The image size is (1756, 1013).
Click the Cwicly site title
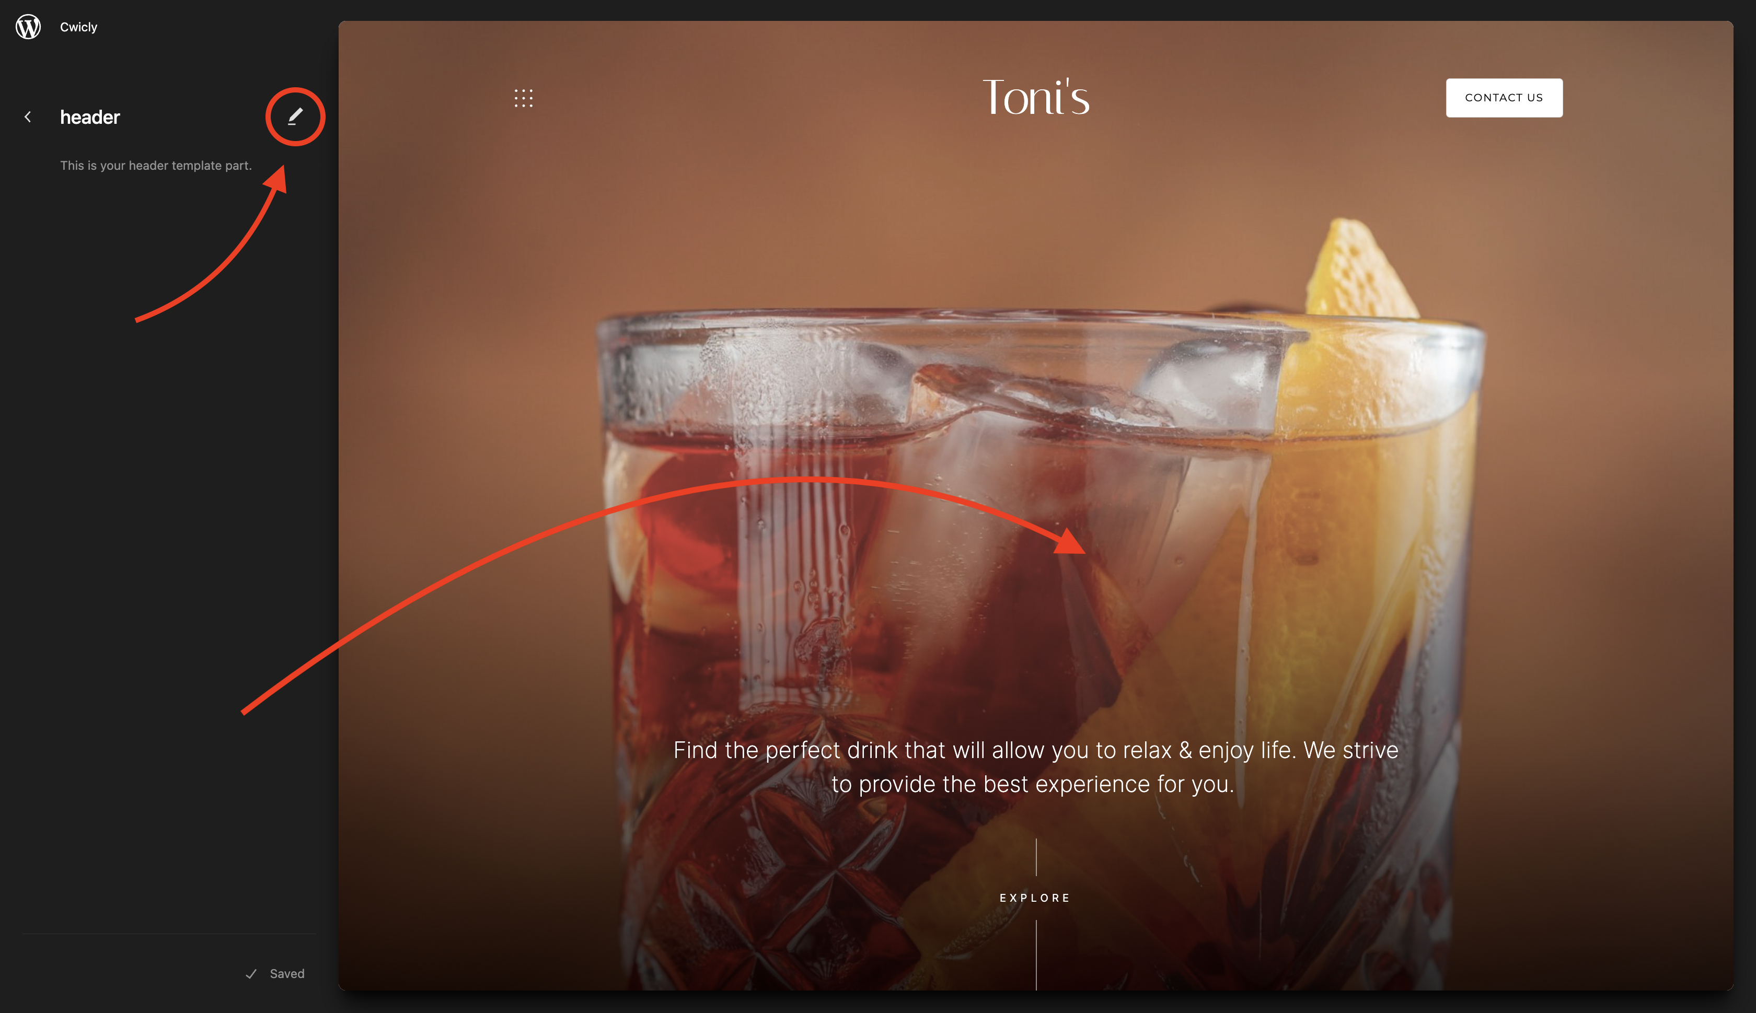78,27
